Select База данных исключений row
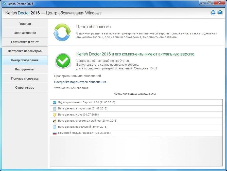The width and height of the screenshot is (227, 171). tap(136, 127)
